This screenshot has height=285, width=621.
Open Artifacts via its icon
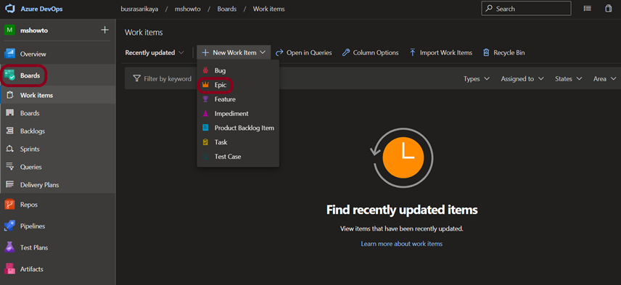point(9,269)
